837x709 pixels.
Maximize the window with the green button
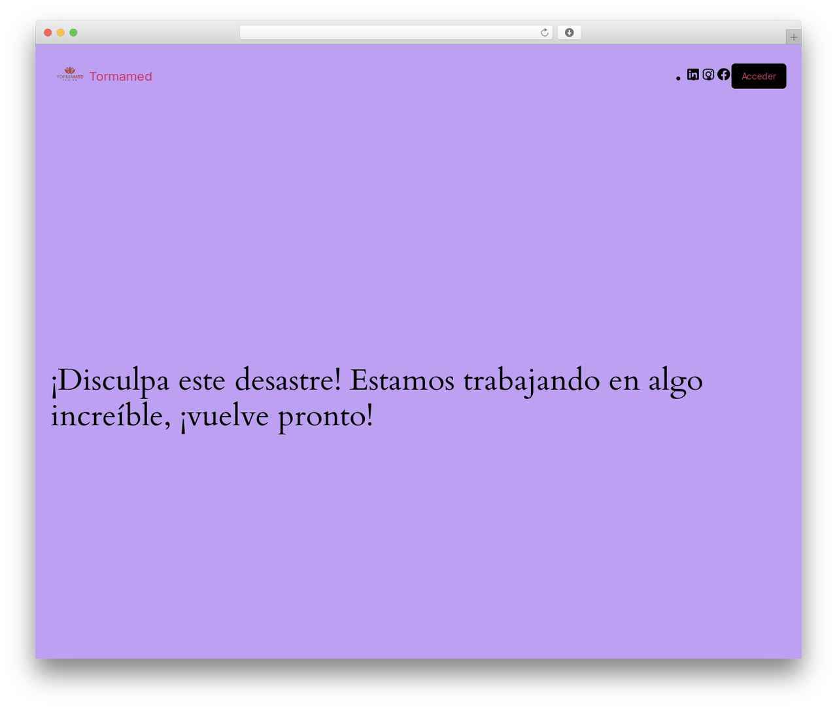coord(73,33)
